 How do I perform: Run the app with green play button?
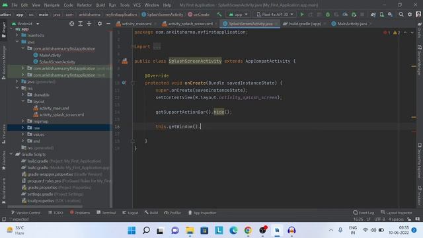coord(302,15)
